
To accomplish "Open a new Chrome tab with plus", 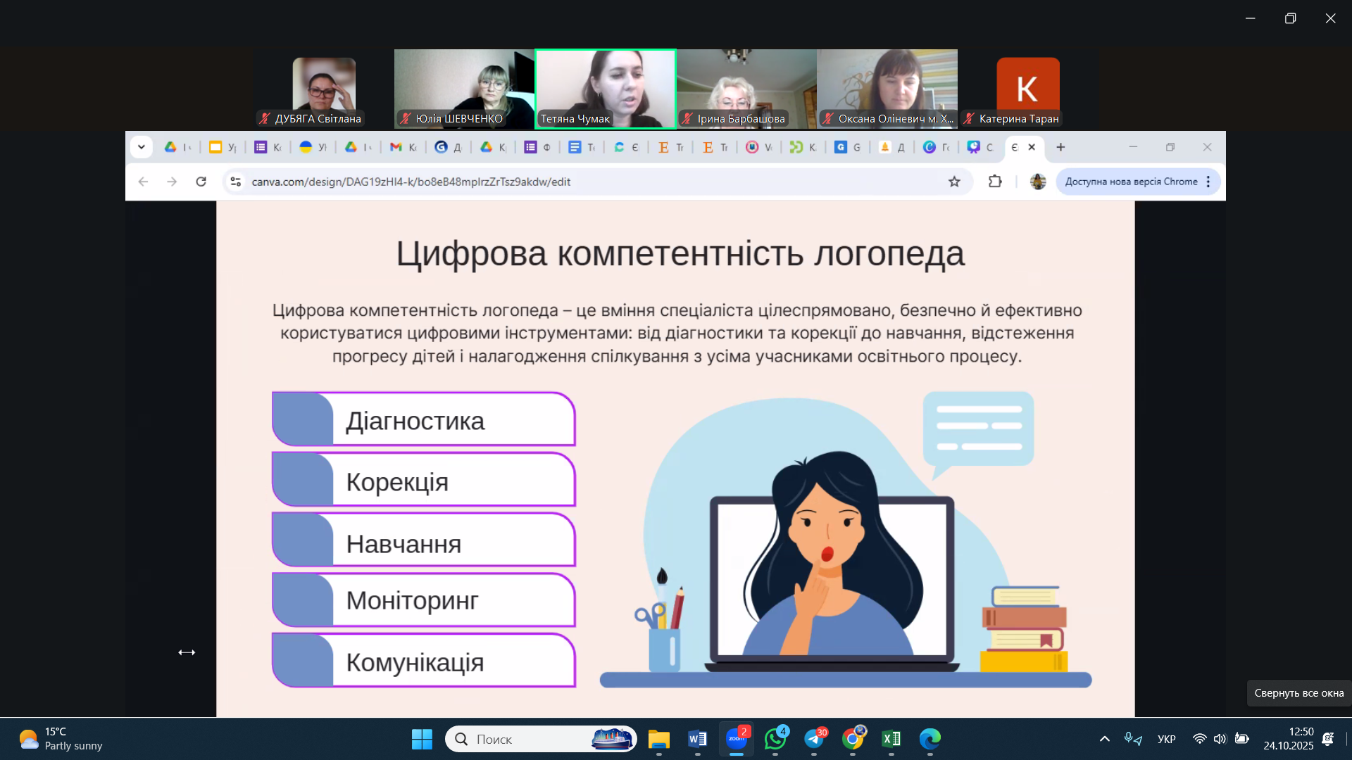I will [x=1060, y=147].
